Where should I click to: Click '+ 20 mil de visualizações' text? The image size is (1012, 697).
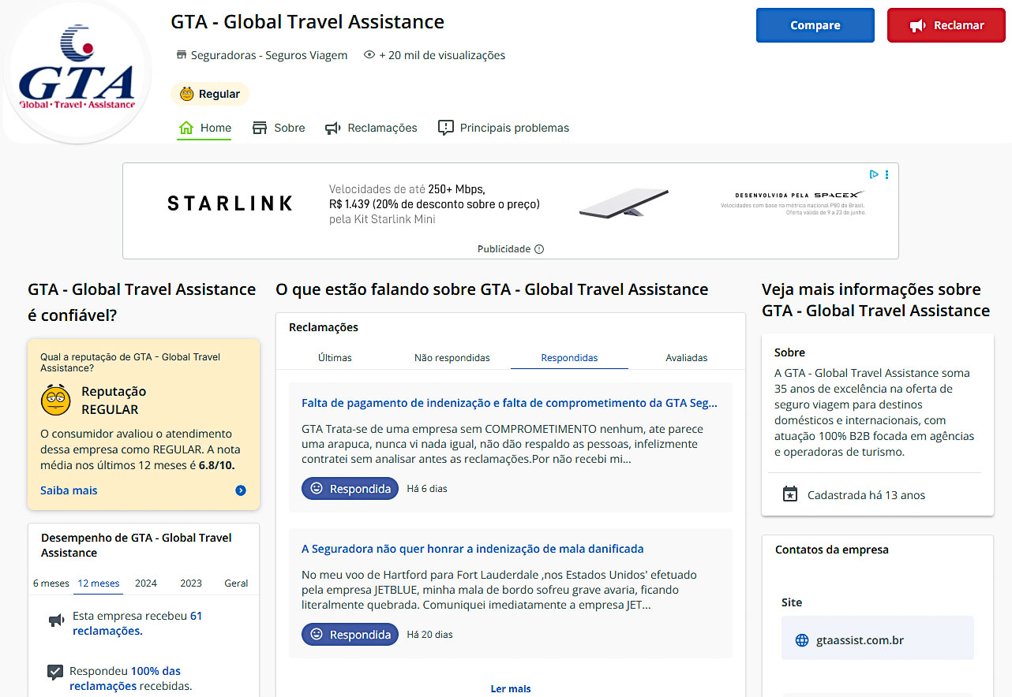click(442, 55)
